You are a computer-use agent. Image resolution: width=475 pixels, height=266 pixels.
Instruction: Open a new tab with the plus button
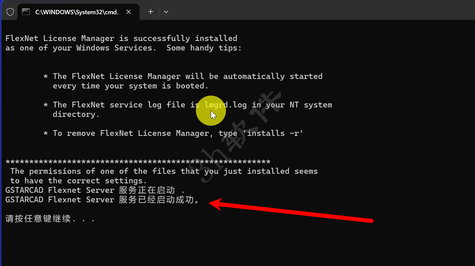[x=151, y=12]
